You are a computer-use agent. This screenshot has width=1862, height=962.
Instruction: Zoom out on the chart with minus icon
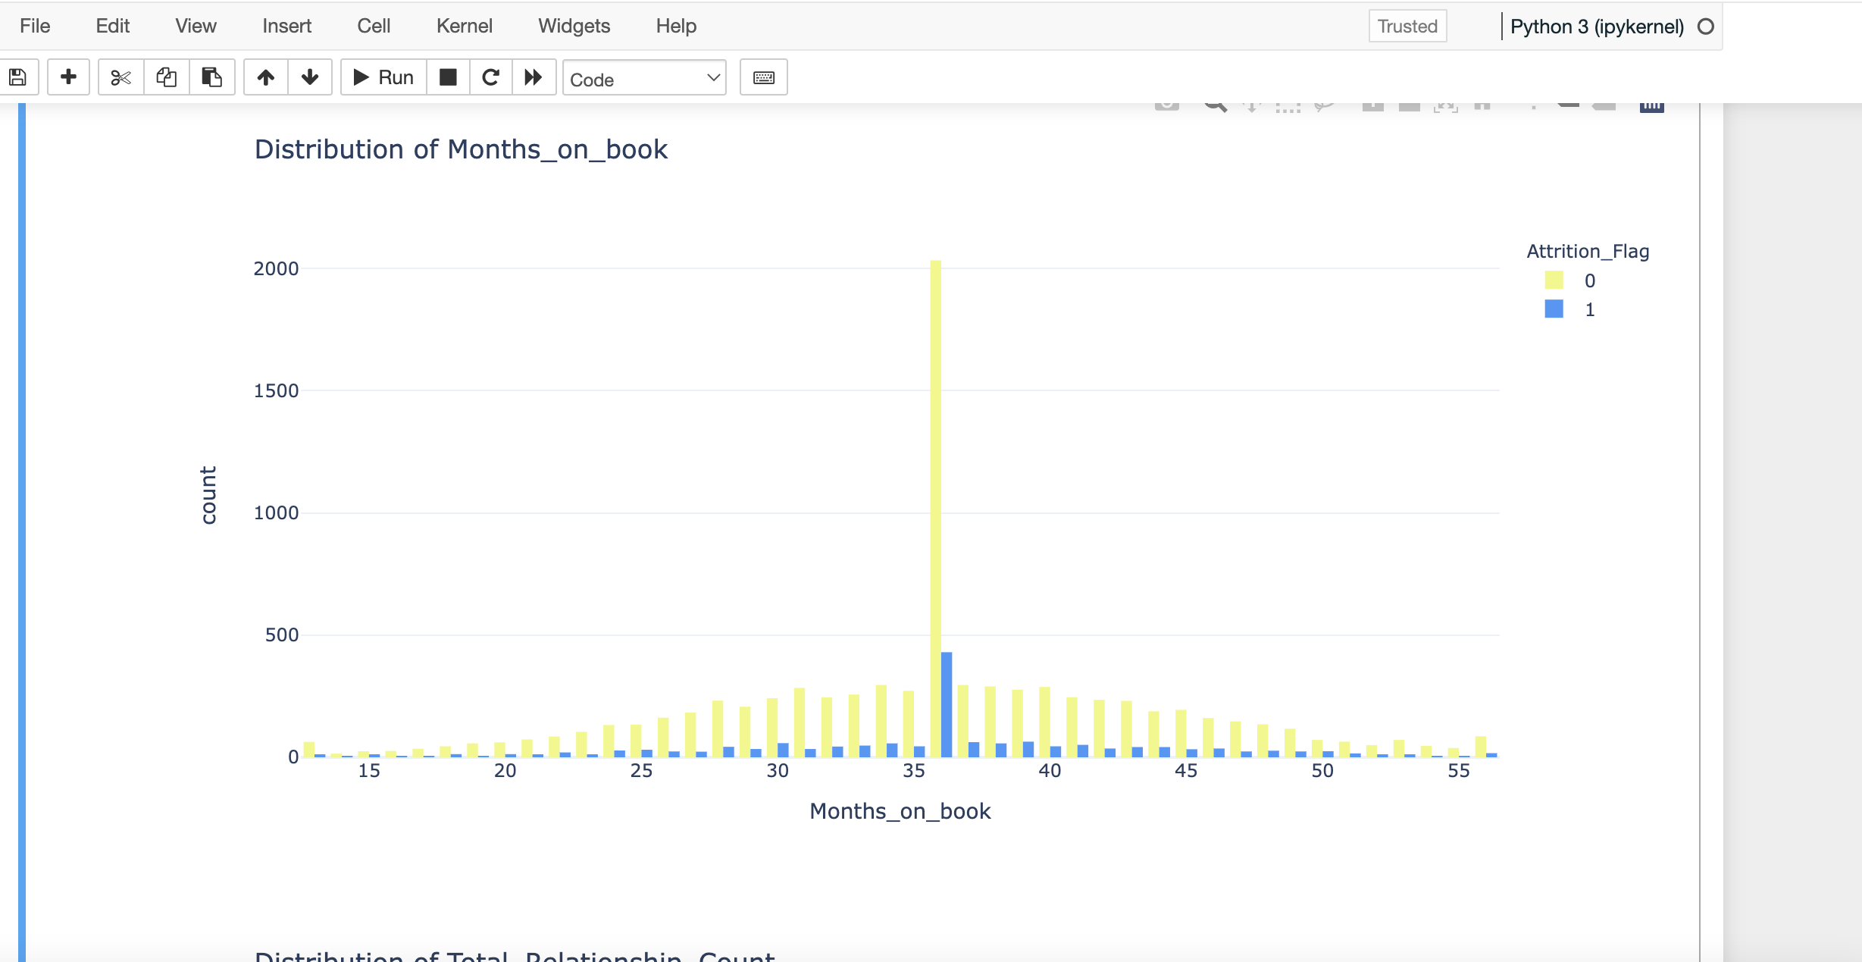click(1410, 106)
